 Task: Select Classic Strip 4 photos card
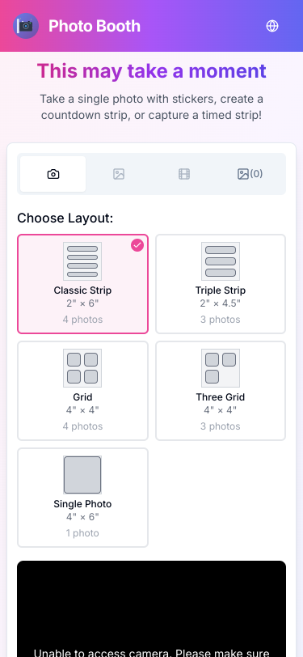(82, 284)
